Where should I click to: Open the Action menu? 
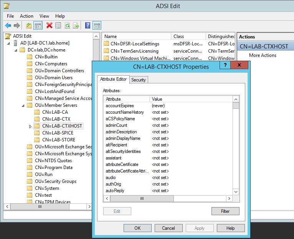coord(26,16)
